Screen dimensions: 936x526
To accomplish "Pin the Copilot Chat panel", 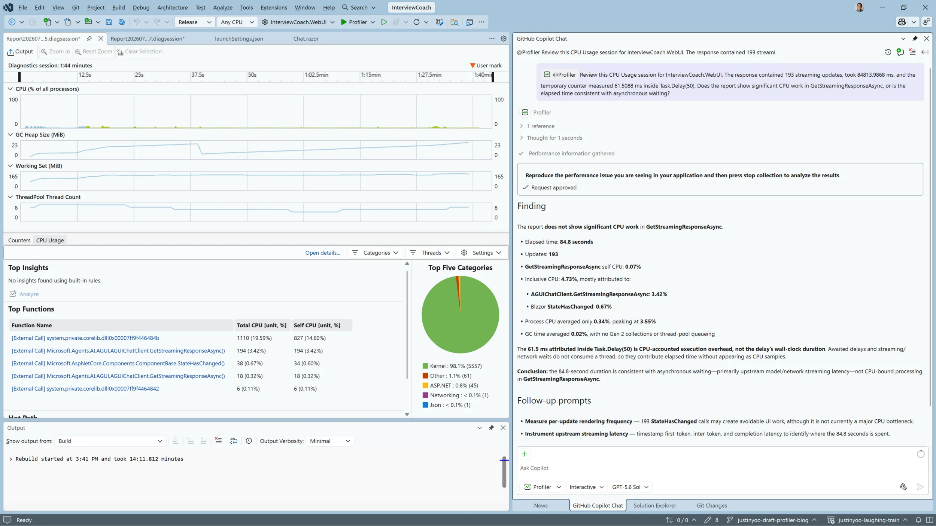I will click(x=915, y=39).
